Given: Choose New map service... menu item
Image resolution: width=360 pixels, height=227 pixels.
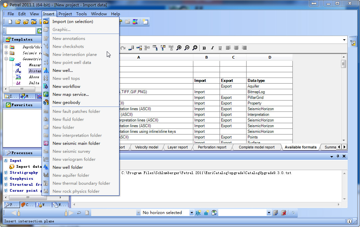Looking at the screenshot, I should pyautogui.click(x=81, y=95).
